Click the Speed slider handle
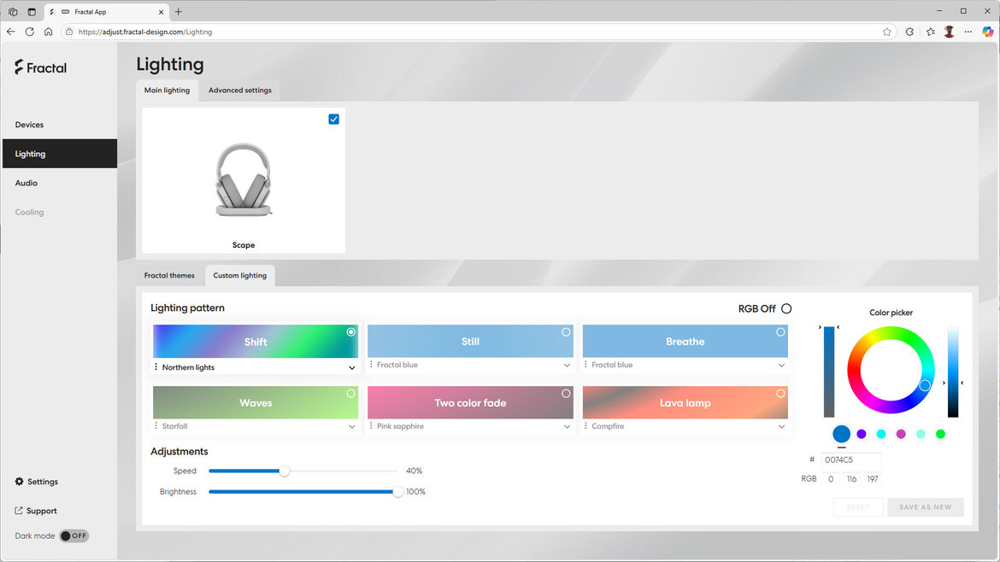1000x562 pixels. 285,471
